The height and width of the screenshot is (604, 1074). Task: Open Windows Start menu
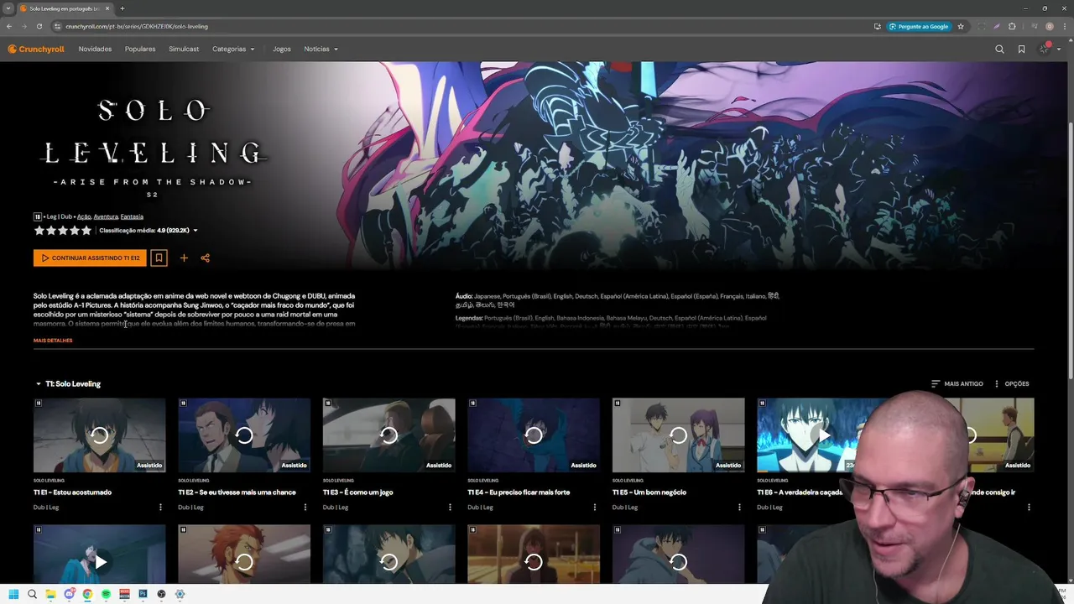(x=13, y=594)
